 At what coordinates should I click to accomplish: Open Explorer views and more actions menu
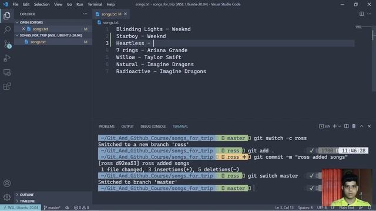85,14
